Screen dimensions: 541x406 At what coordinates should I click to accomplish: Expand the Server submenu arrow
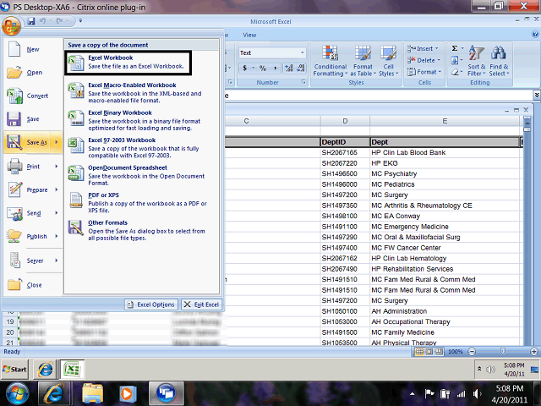click(57, 261)
